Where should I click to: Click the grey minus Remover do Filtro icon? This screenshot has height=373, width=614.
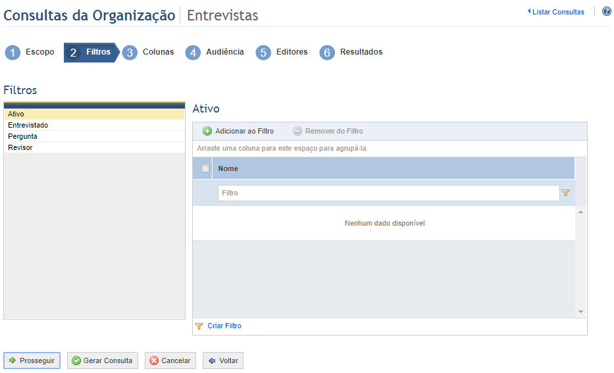tap(297, 131)
